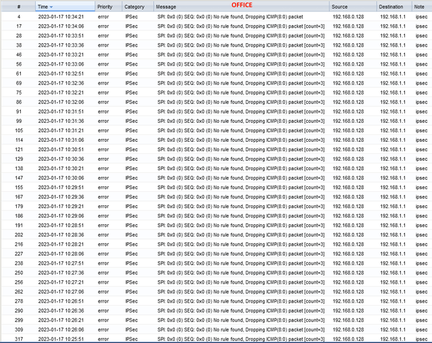432x343 pixels.
Task: Select timestamp 2023-01-17 10:28:06
Action: (61, 254)
